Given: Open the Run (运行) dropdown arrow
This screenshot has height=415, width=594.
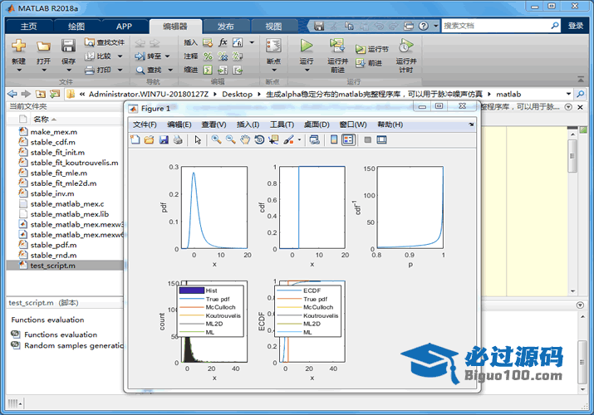Looking at the screenshot, I should [x=307, y=70].
